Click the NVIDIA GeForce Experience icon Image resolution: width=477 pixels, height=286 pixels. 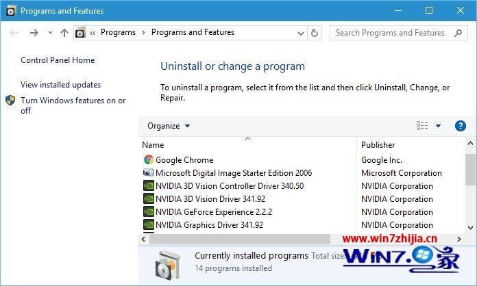click(x=149, y=211)
